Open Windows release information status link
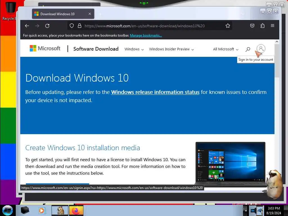Viewport: 288px width, 216px height. 155,92
